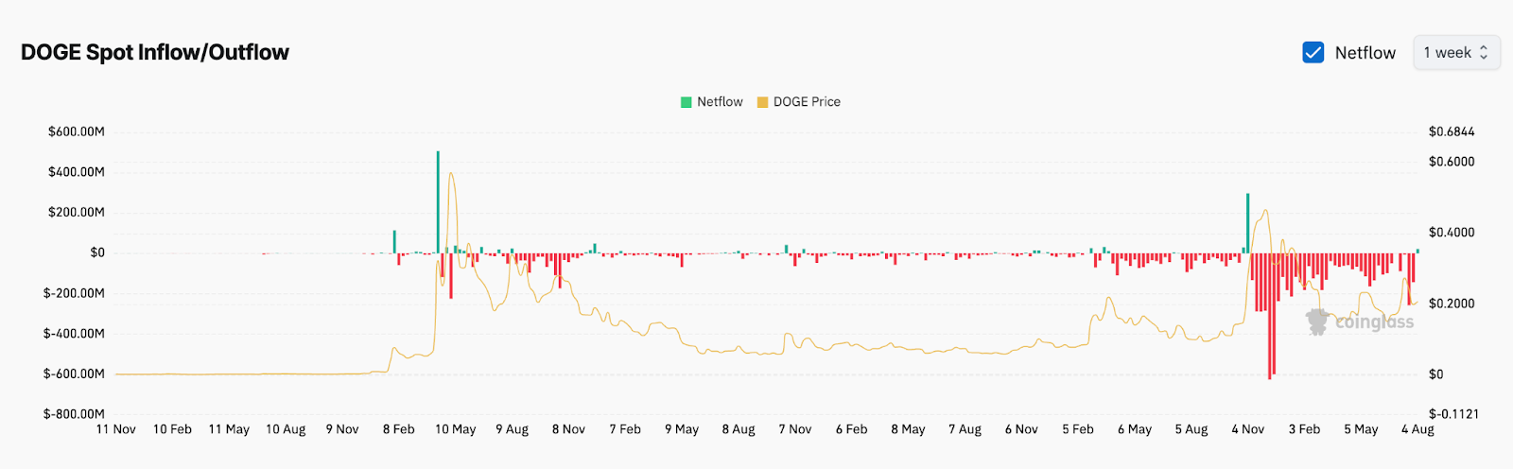Click the last green bar at chart's right end

click(x=1417, y=251)
